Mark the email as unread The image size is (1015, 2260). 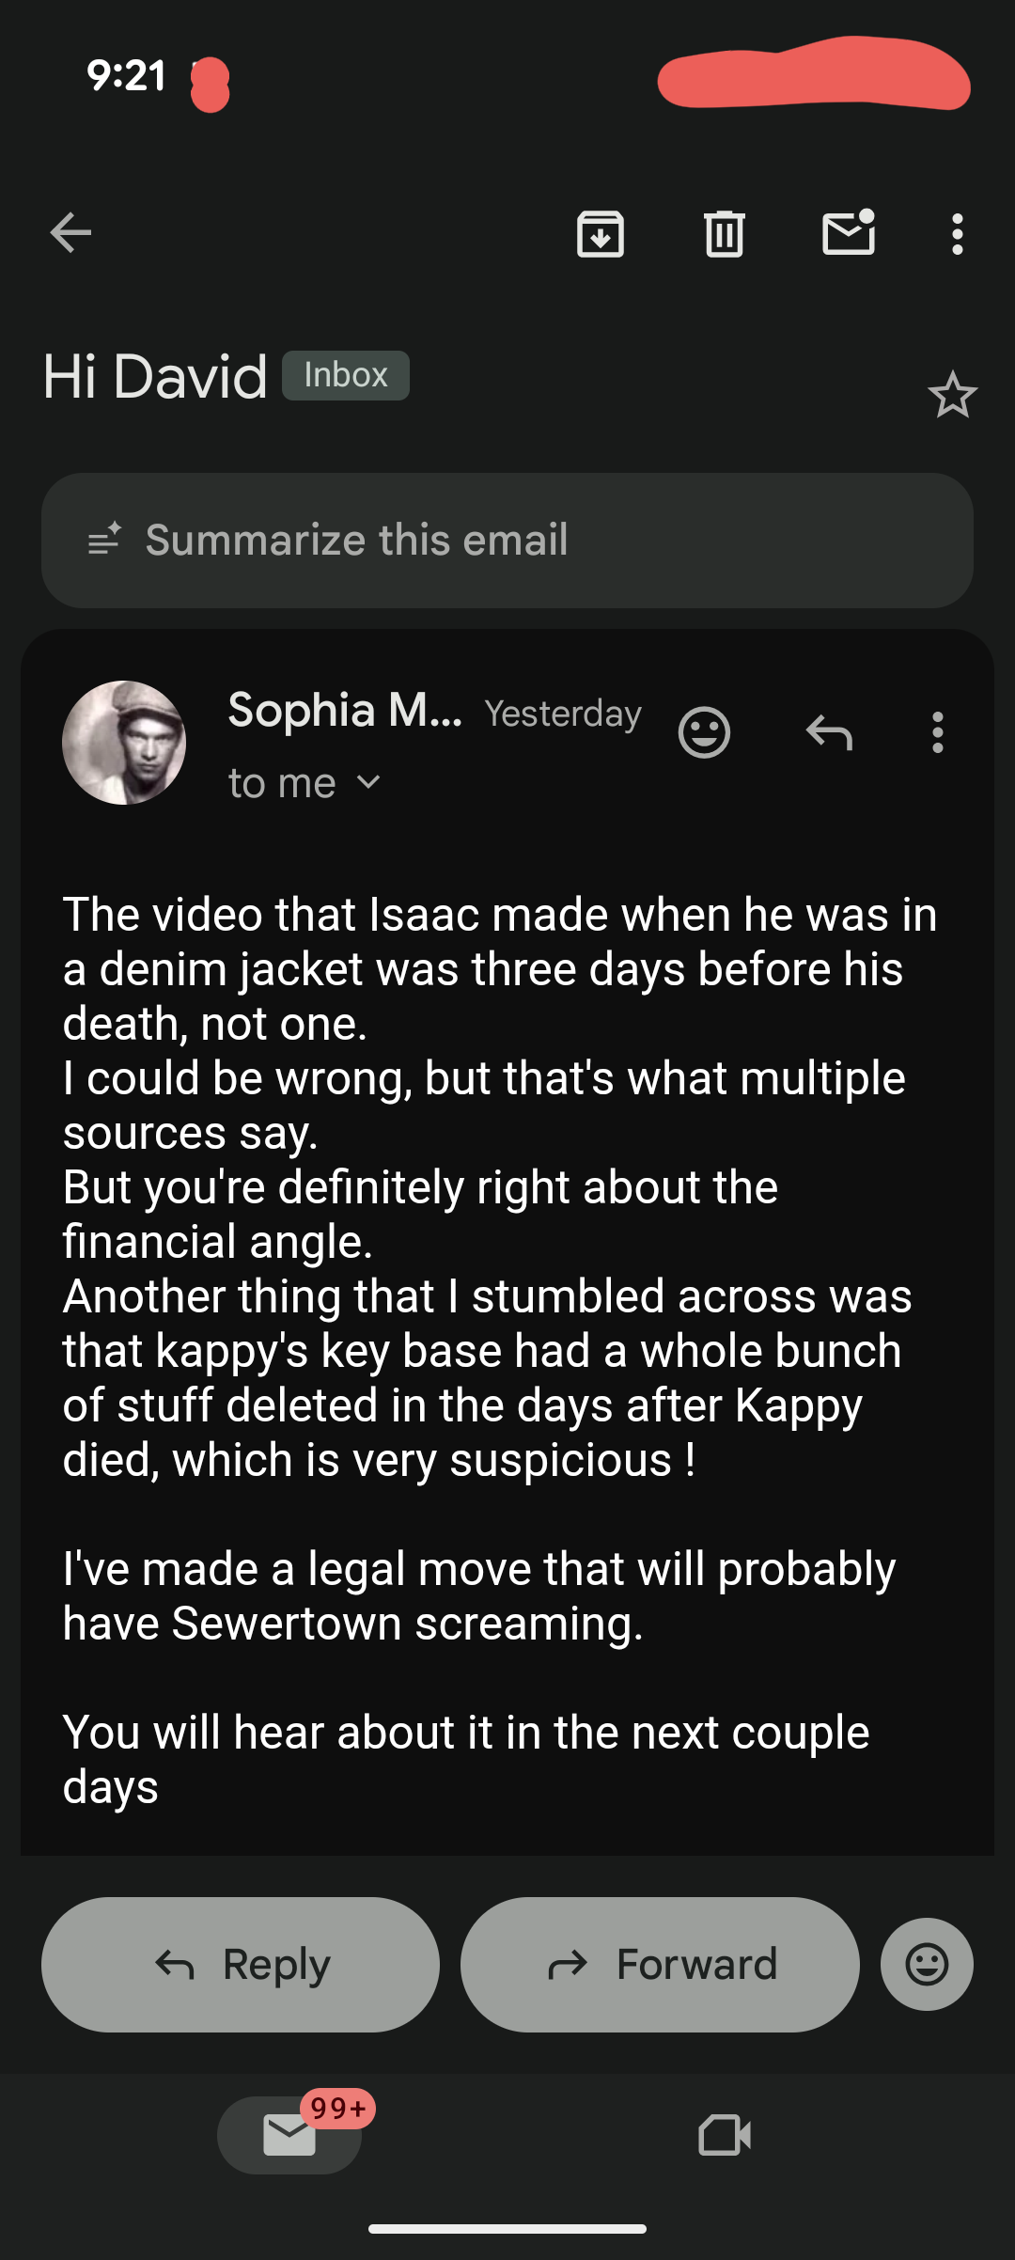[x=849, y=233]
